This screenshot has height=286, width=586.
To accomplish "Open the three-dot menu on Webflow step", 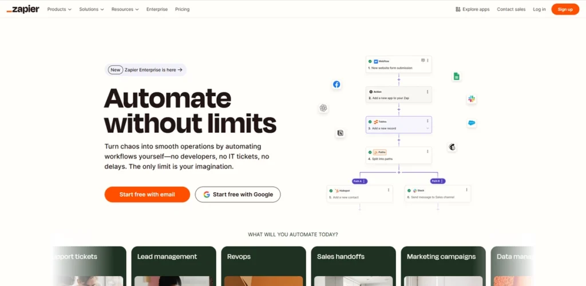I will click(427, 61).
